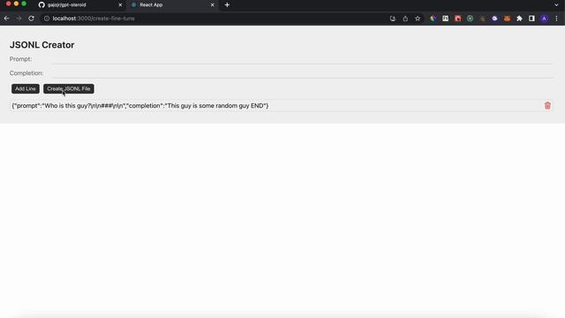Open the purple round extension icon
This screenshot has height=318, width=565.
point(494,19)
